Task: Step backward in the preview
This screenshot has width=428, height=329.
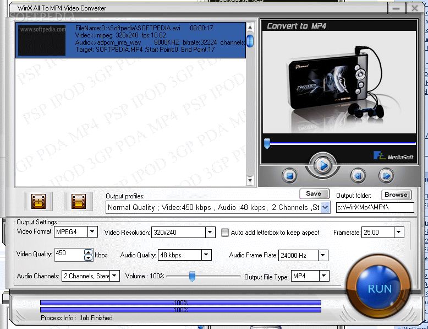Action: [358, 176]
